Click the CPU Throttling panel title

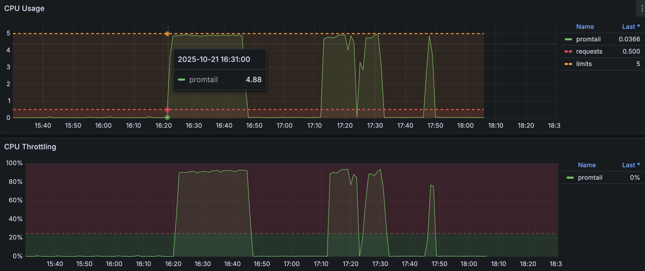coord(30,147)
